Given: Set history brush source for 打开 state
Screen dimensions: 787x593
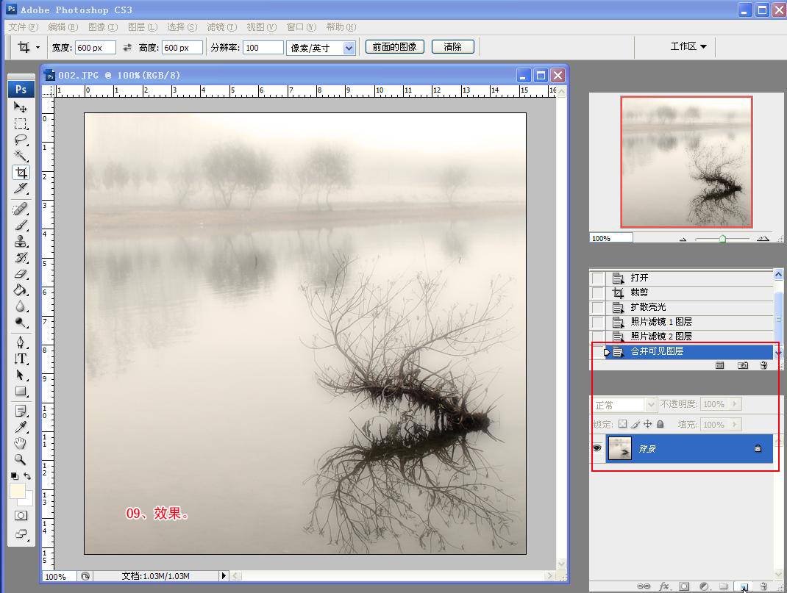Looking at the screenshot, I should tap(597, 278).
